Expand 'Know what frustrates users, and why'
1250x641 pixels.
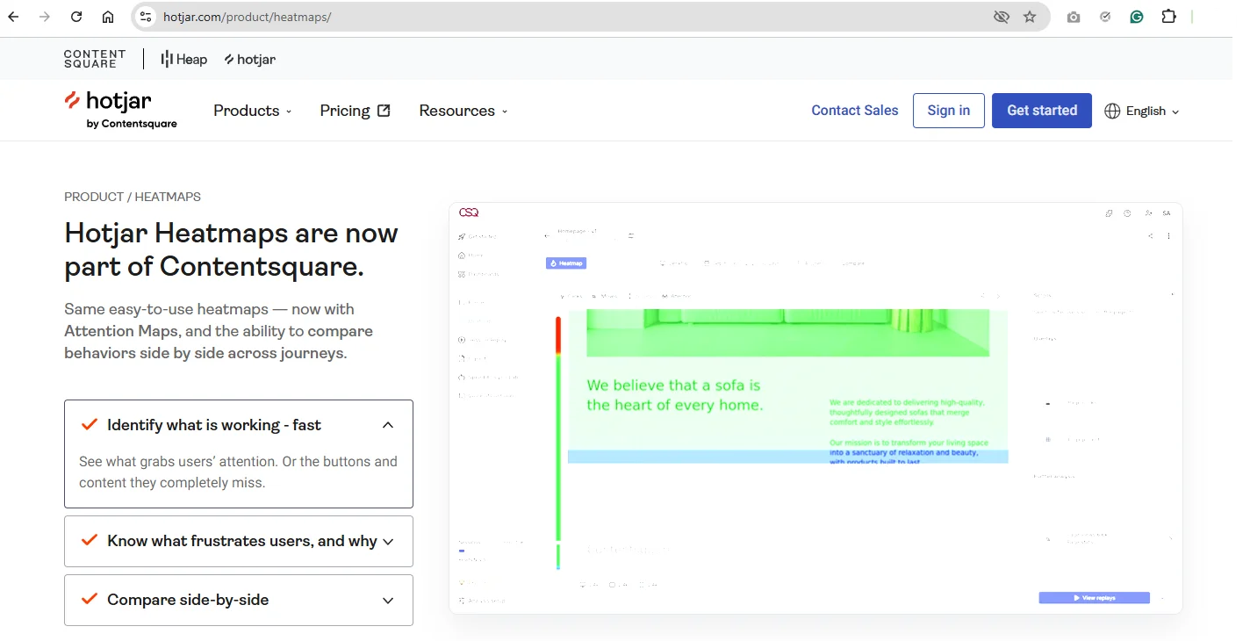pyautogui.click(x=239, y=541)
